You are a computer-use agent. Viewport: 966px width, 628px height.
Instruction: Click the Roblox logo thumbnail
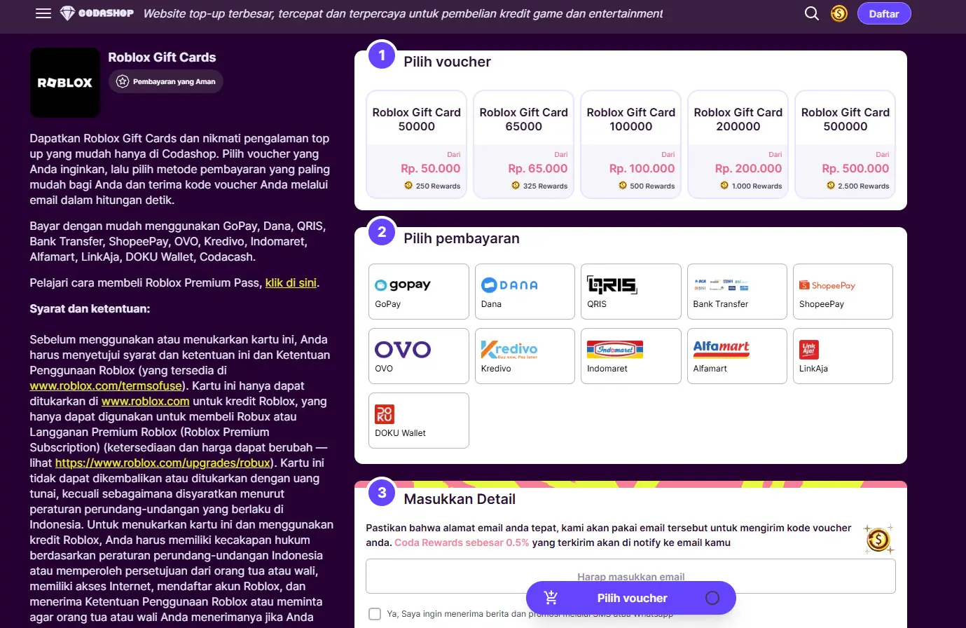click(x=65, y=83)
